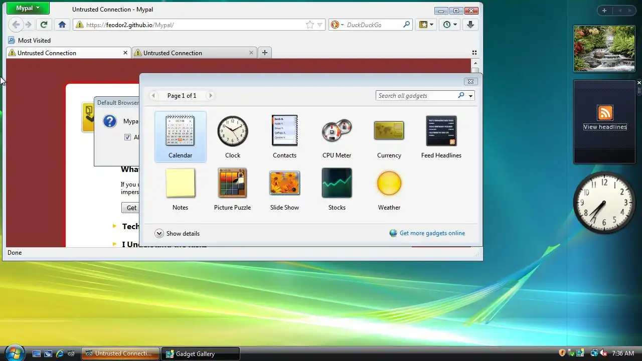
Task: Go to Mypal home page
Action: (62, 25)
